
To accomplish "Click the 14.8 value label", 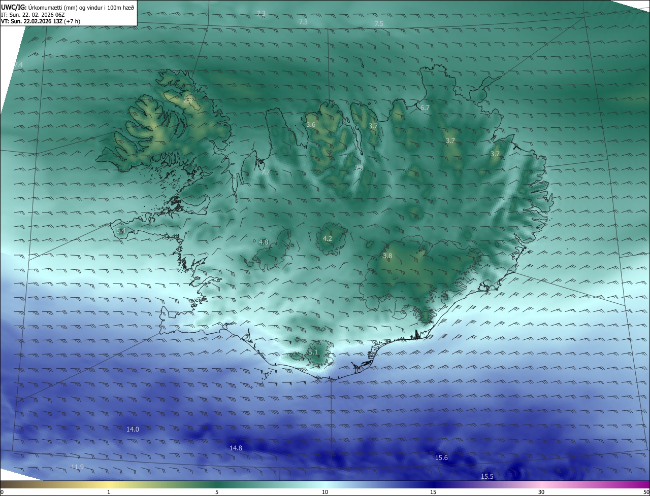I will click(x=236, y=448).
